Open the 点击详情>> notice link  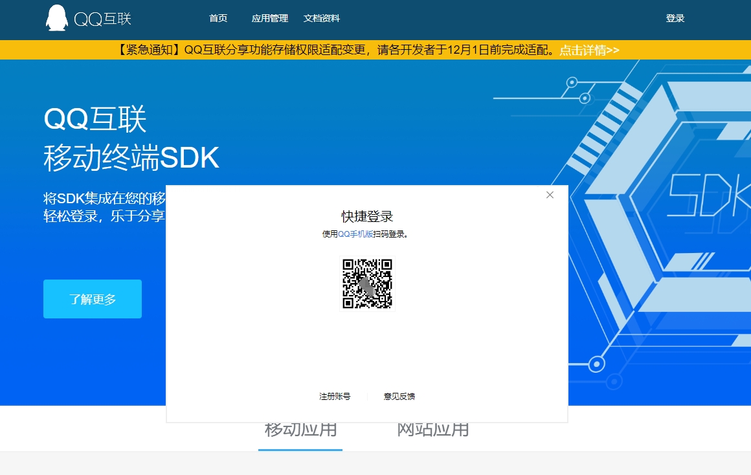[589, 50]
